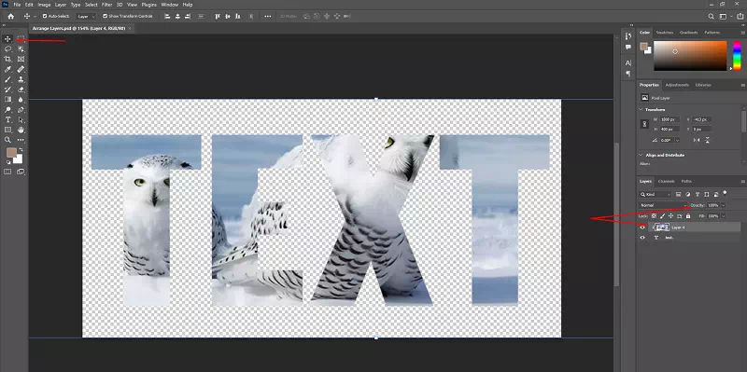The image size is (747, 372).
Task: Toggle Show Transform Controls checkbox
Action: coord(105,16)
